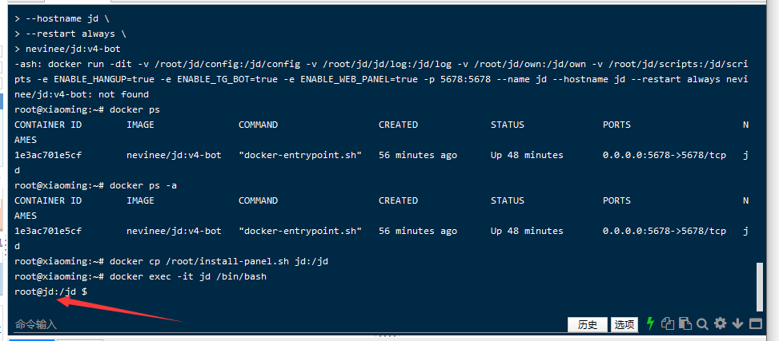Open search with the magnifier icon
Viewport: 779px width, 341px height.
[702, 323]
